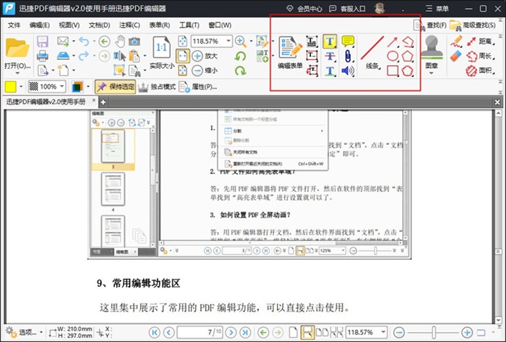
Task: Select the Snapshot camera tool
Action: [134, 41]
